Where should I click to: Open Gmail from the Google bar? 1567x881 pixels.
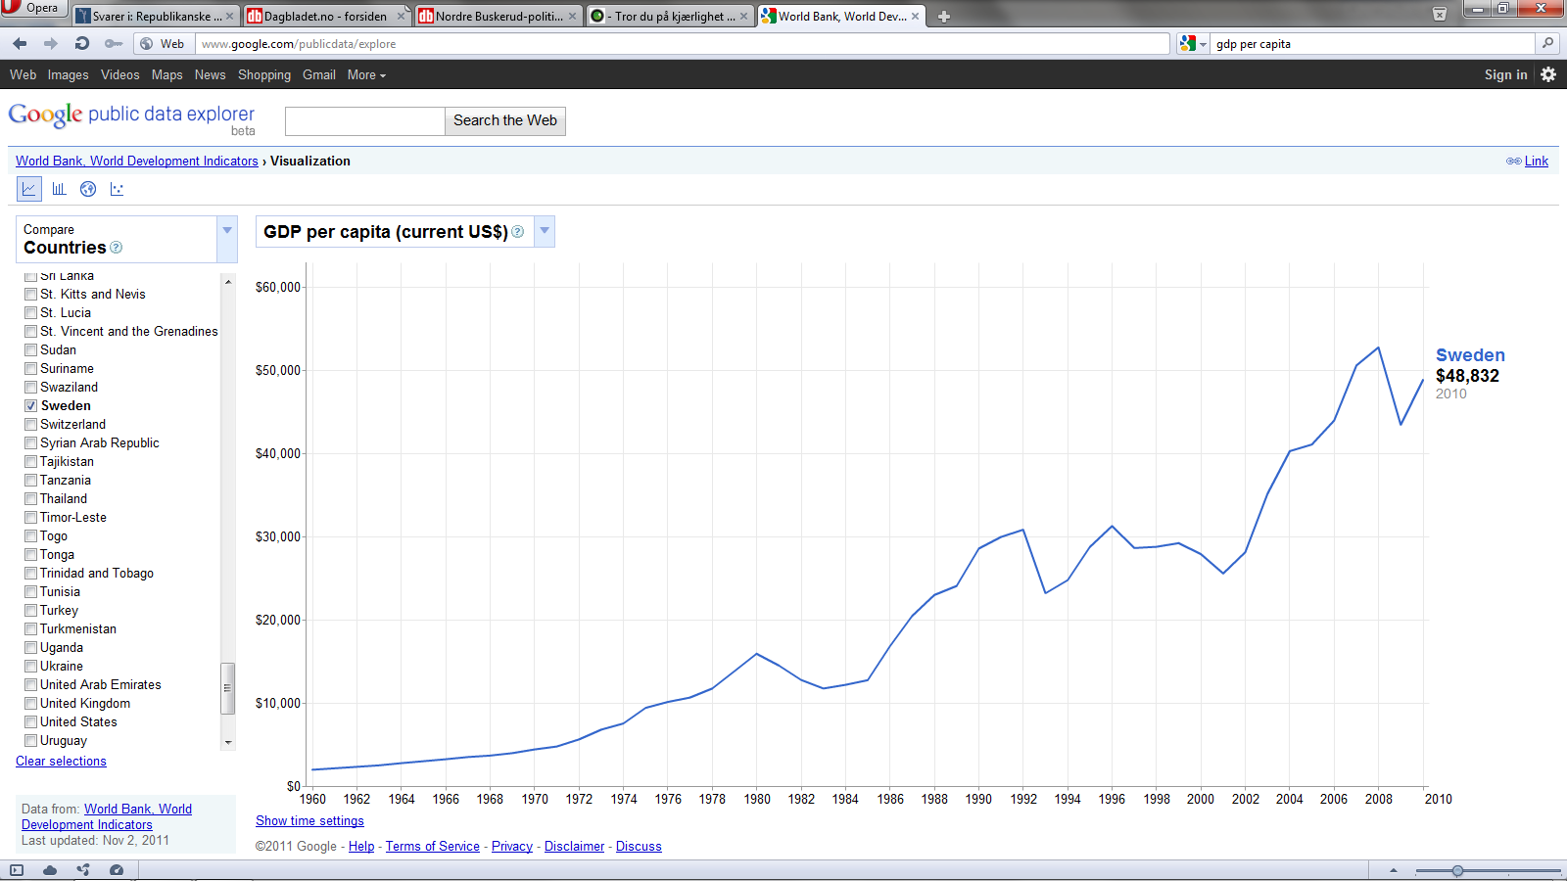pos(318,74)
